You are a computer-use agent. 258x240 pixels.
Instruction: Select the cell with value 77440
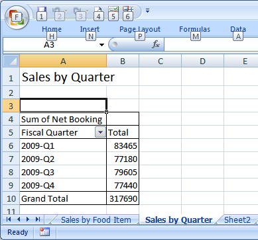pyautogui.click(x=123, y=185)
